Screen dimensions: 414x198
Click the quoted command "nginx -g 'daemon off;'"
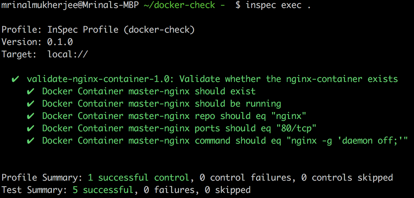click(347, 141)
